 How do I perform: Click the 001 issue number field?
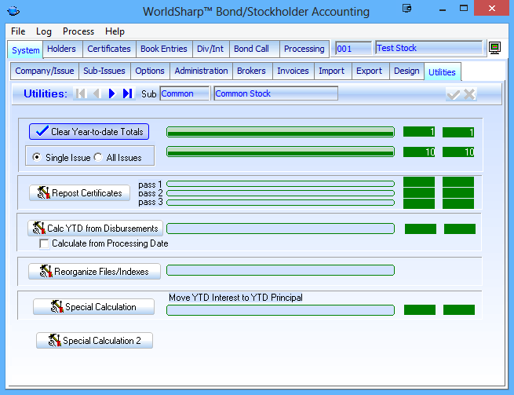(354, 49)
